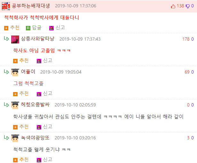
Task: Open the pink avatar of 삼총사와달타냥
Action: tap(15, 39)
